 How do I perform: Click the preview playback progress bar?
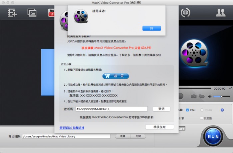195,88
